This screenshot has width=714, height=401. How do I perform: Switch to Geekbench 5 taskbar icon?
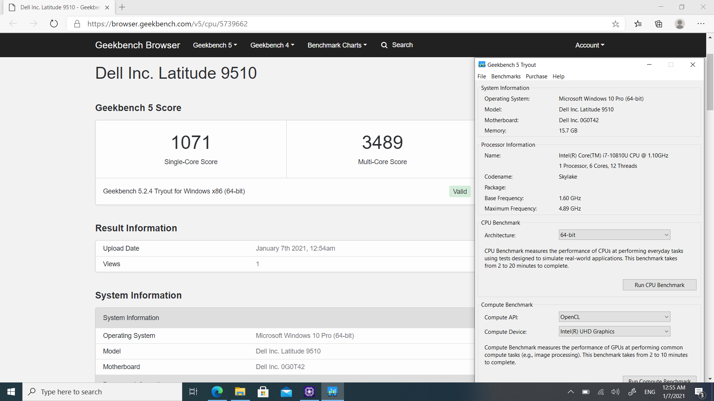[x=332, y=392]
